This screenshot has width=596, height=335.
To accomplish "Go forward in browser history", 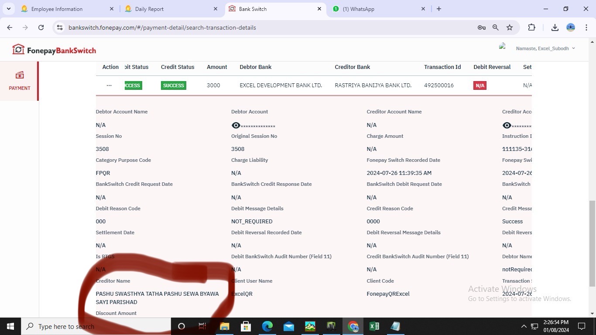I will pyautogui.click(x=25, y=27).
